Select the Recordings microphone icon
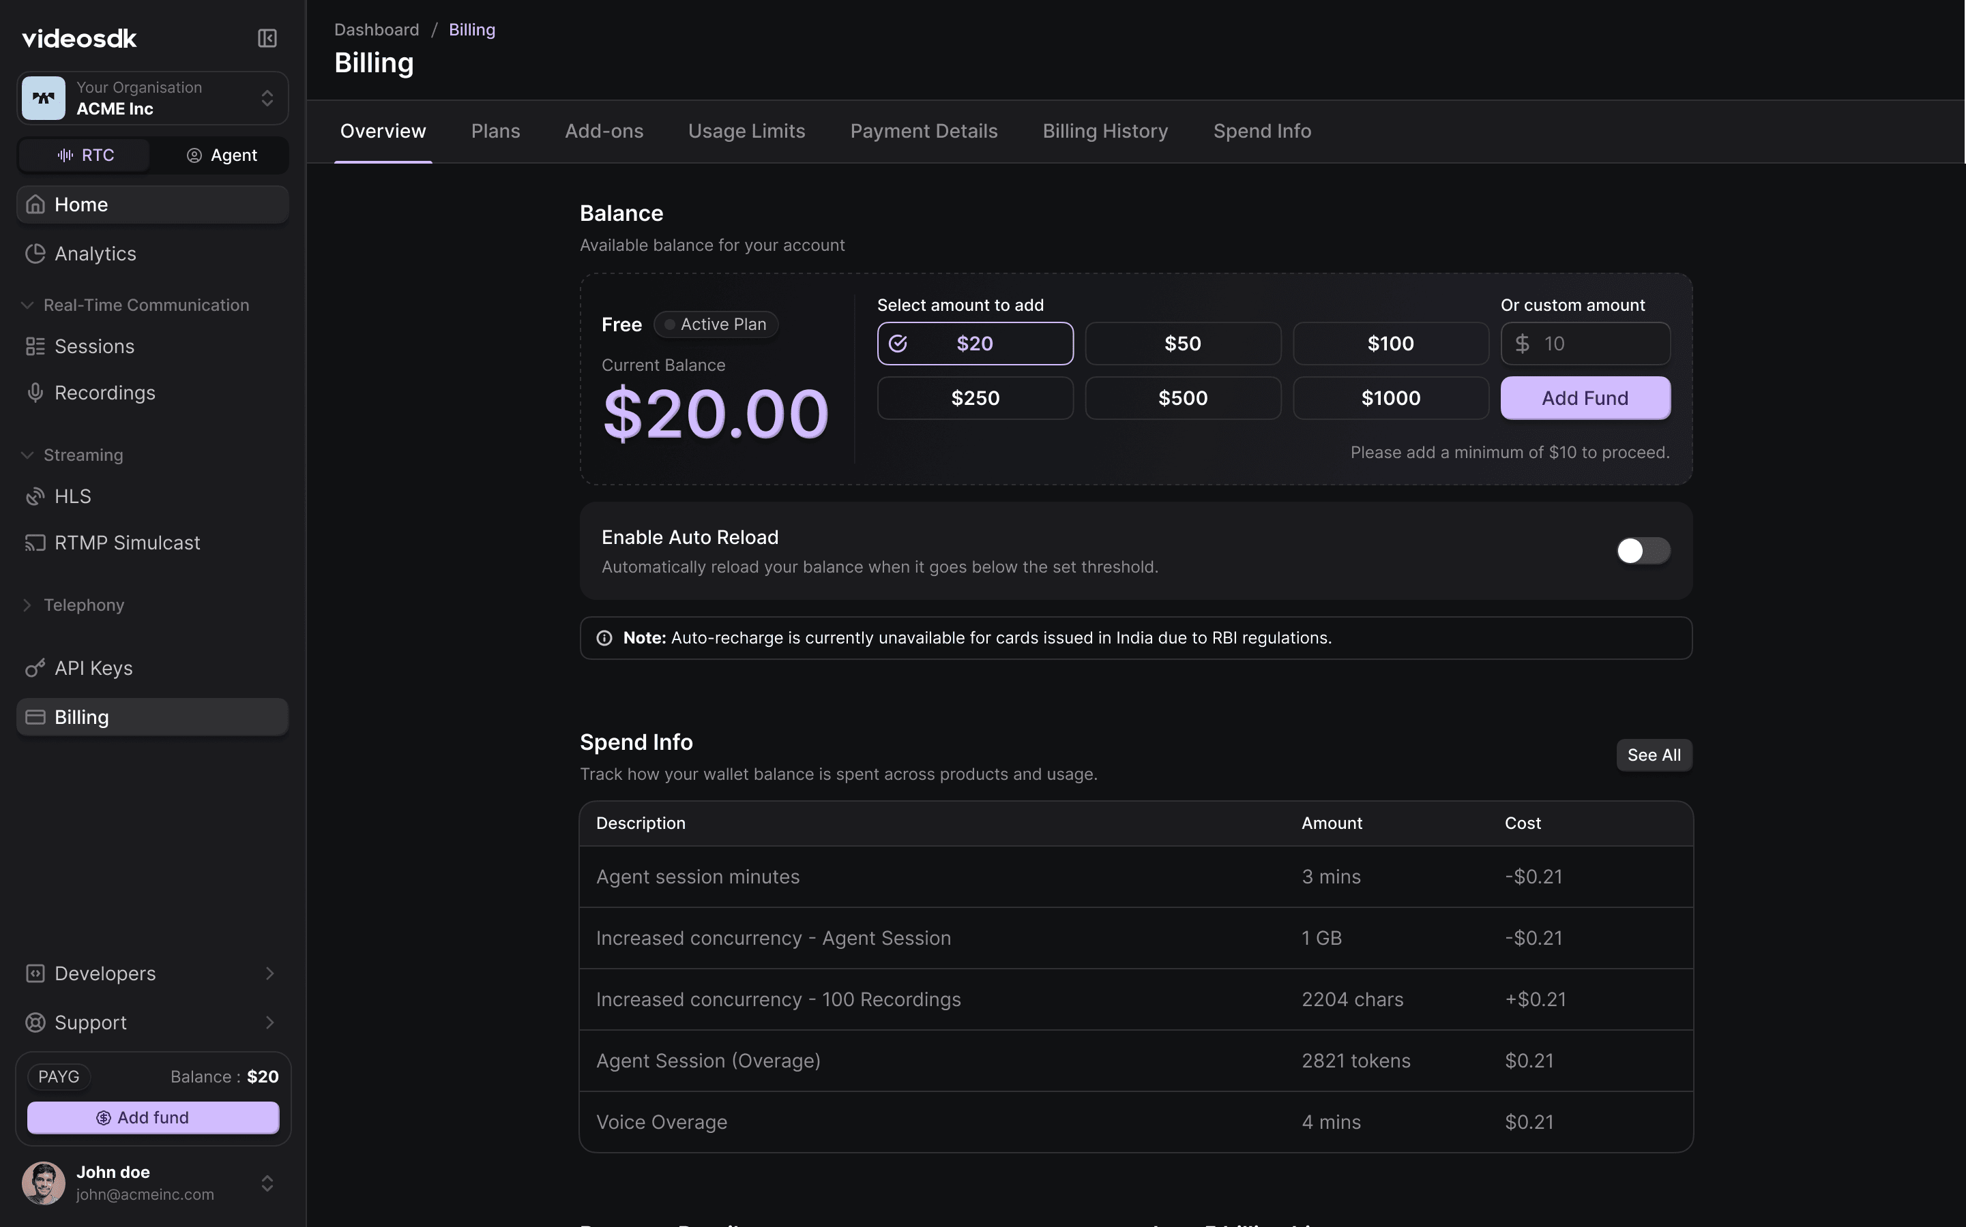This screenshot has width=1966, height=1227. [x=35, y=393]
